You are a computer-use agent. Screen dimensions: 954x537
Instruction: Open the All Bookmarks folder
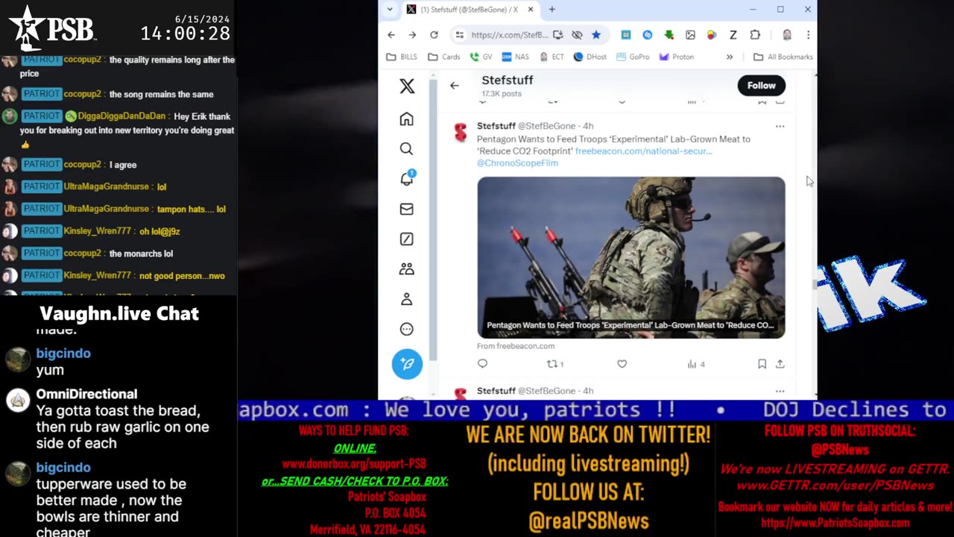(783, 57)
